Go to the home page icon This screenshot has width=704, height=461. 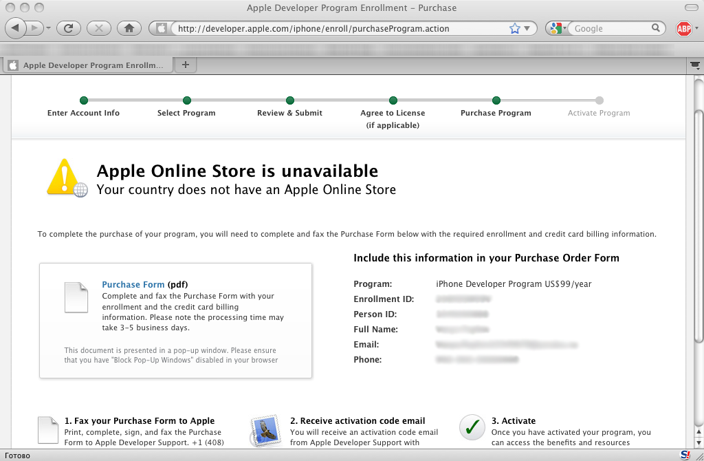tap(129, 28)
